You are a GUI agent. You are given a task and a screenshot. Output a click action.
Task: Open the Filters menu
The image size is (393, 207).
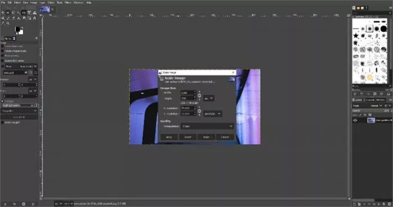coord(68,3)
